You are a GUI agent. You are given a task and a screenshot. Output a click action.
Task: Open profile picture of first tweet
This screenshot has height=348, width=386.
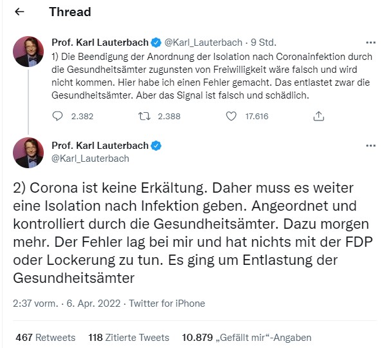click(29, 51)
